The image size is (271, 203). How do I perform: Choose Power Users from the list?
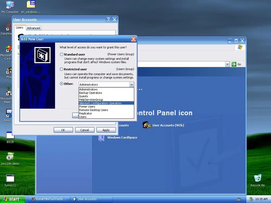(x=106, y=107)
